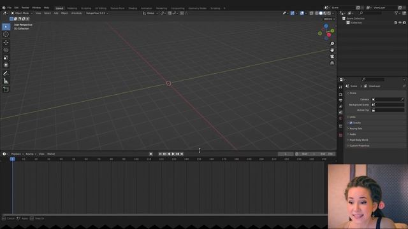Click the play animation button
Viewport: 408px width, 229px height.
173,154
